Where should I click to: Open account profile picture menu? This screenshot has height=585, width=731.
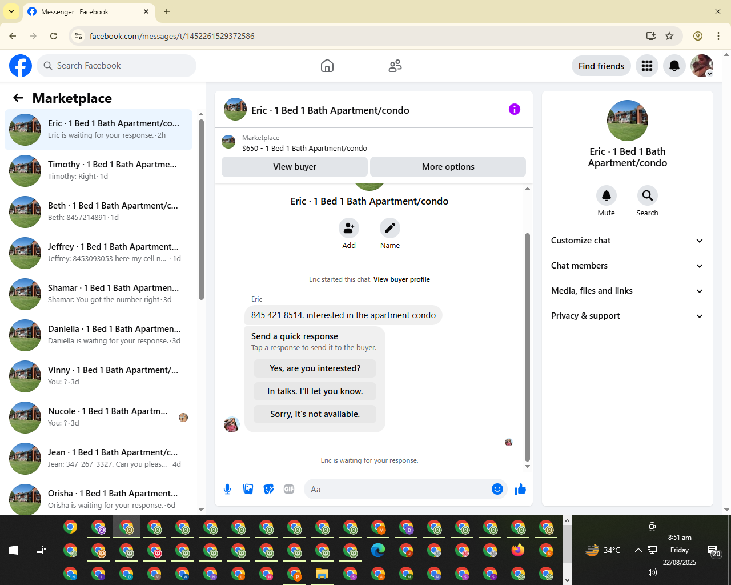click(x=702, y=66)
